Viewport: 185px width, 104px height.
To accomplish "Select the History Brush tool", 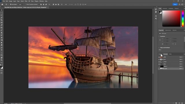I will [1, 35].
